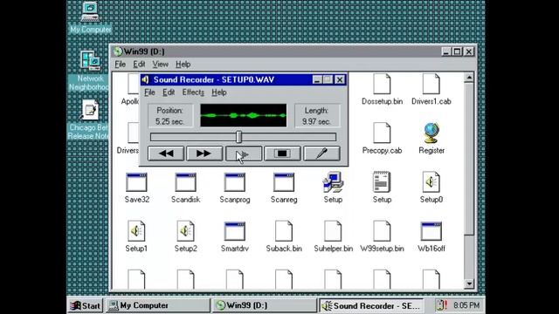Open Edit menu in Win99 window
This screenshot has width=559, height=314.
tap(139, 64)
